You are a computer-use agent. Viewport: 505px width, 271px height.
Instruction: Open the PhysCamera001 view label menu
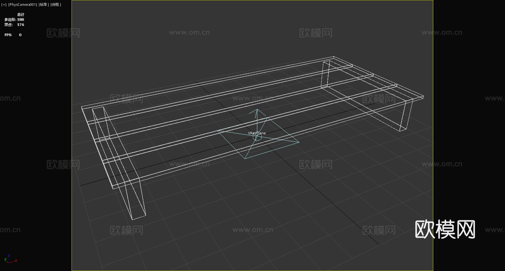pos(23,4)
